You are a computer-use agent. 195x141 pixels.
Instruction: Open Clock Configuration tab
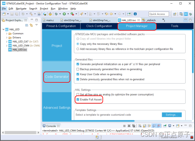click(x=99, y=26)
